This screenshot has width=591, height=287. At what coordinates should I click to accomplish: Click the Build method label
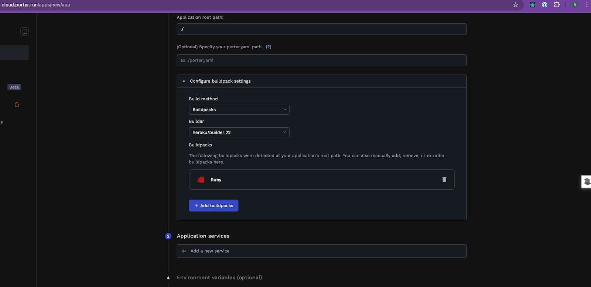203,99
